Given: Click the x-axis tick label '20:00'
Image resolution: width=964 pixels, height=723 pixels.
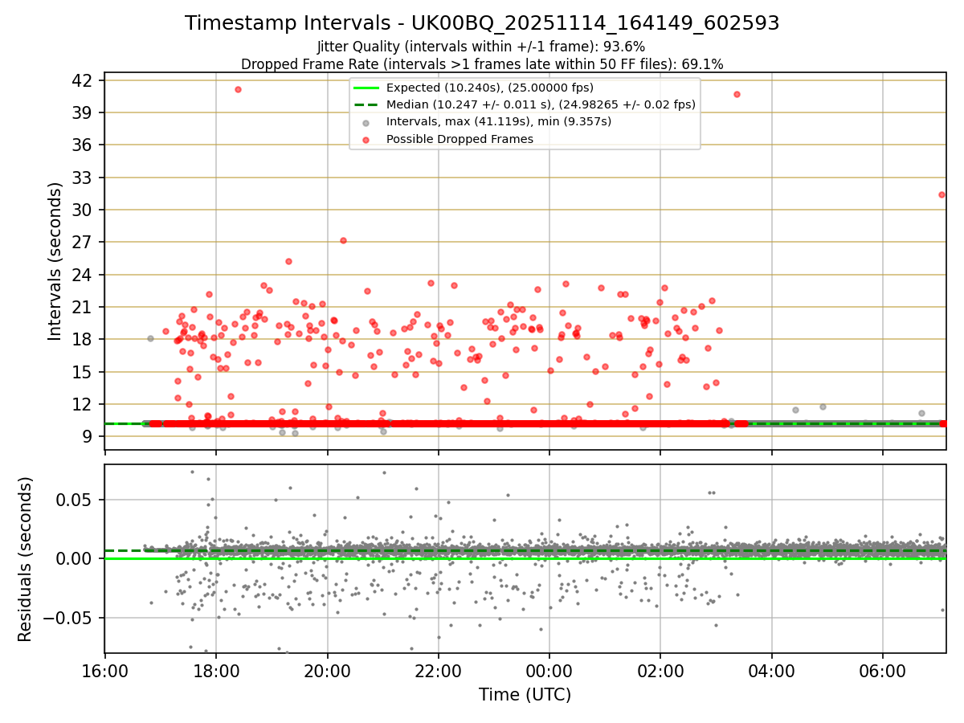Looking at the screenshot, I should [327, 670].
